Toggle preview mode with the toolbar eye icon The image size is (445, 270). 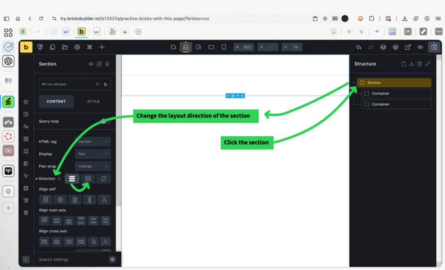pyautogui.click(x=420, y=47)
